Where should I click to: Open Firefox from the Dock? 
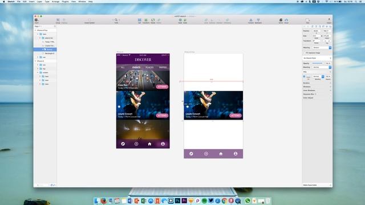click(104, 200)
